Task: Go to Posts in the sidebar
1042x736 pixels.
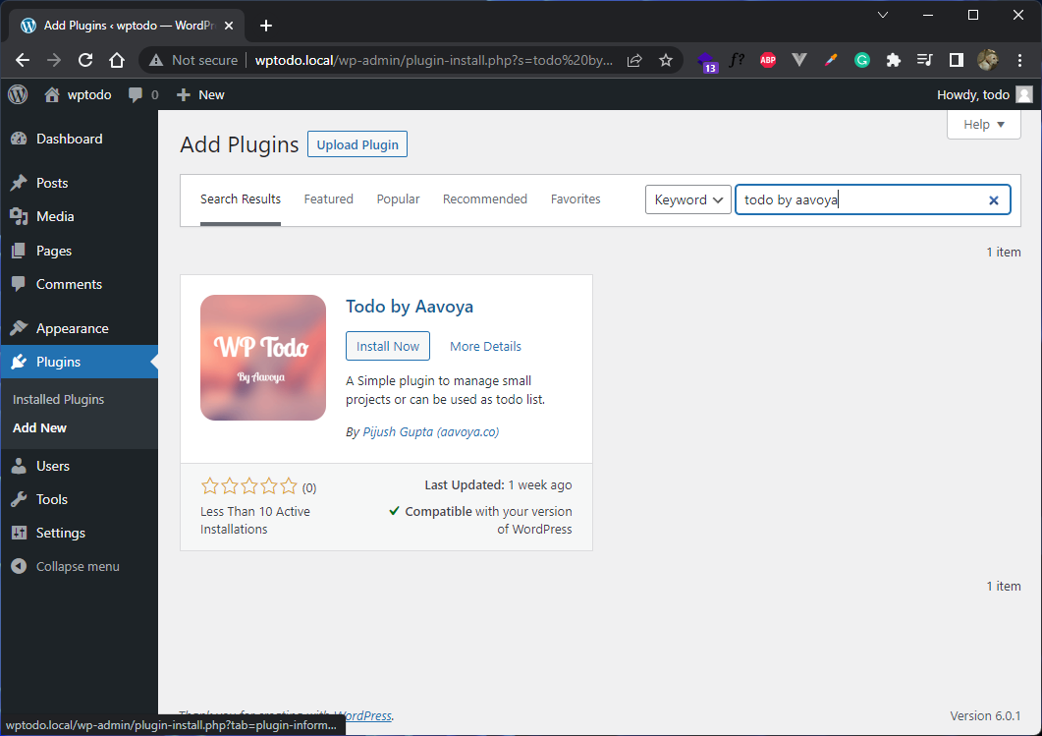Action: click(x=80, y=183)
